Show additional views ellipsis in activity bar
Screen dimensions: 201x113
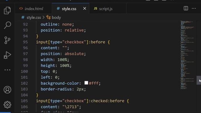7,70
